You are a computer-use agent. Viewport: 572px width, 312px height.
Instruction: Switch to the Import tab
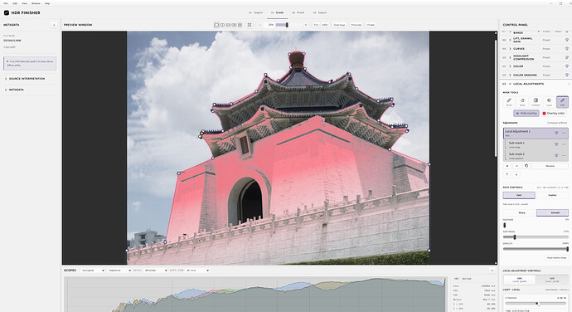point(255,12)
